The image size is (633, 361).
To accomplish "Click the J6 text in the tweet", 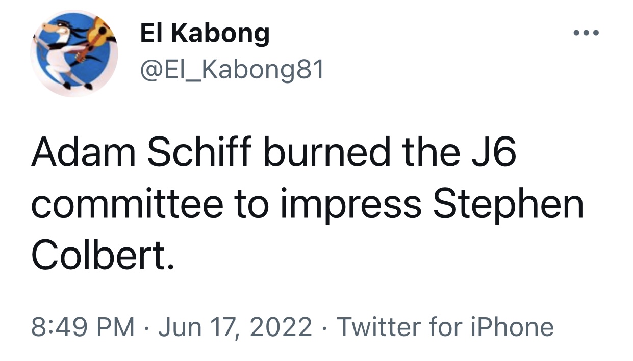I will pyautogui.click(x=492, y=153).
